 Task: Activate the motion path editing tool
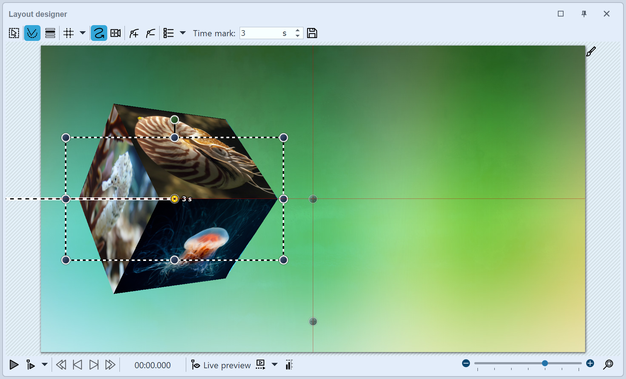[32, 33]
